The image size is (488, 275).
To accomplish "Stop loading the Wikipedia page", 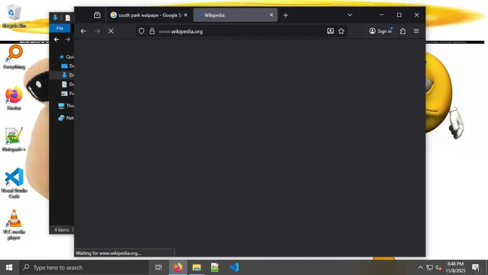I will tap(111, 31).
